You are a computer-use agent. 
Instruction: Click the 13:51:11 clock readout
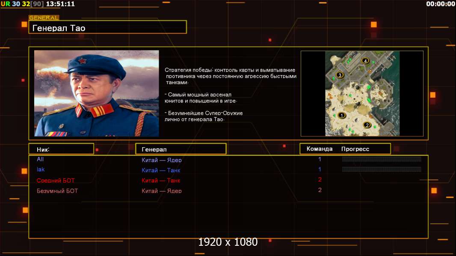[x=60, y=4]
